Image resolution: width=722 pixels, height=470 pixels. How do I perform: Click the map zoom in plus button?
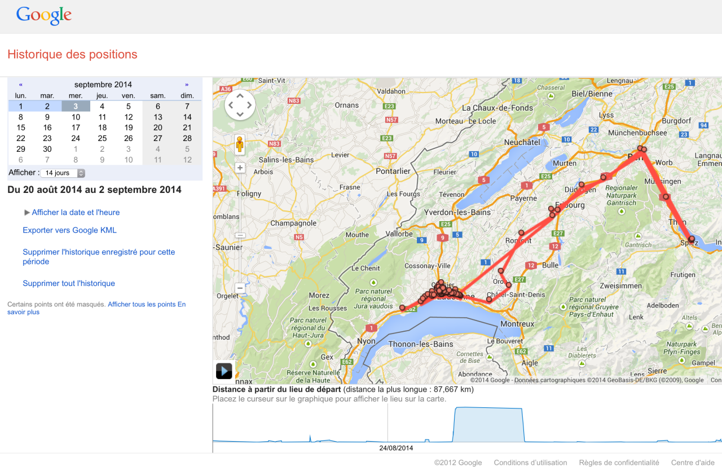click(x=240, y=168)
